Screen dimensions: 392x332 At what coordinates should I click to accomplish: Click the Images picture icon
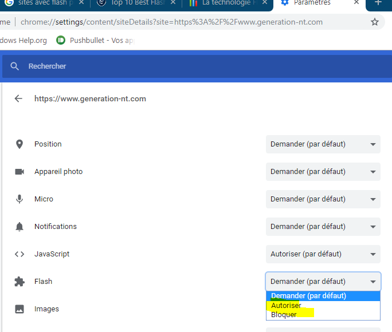[19, 309]
